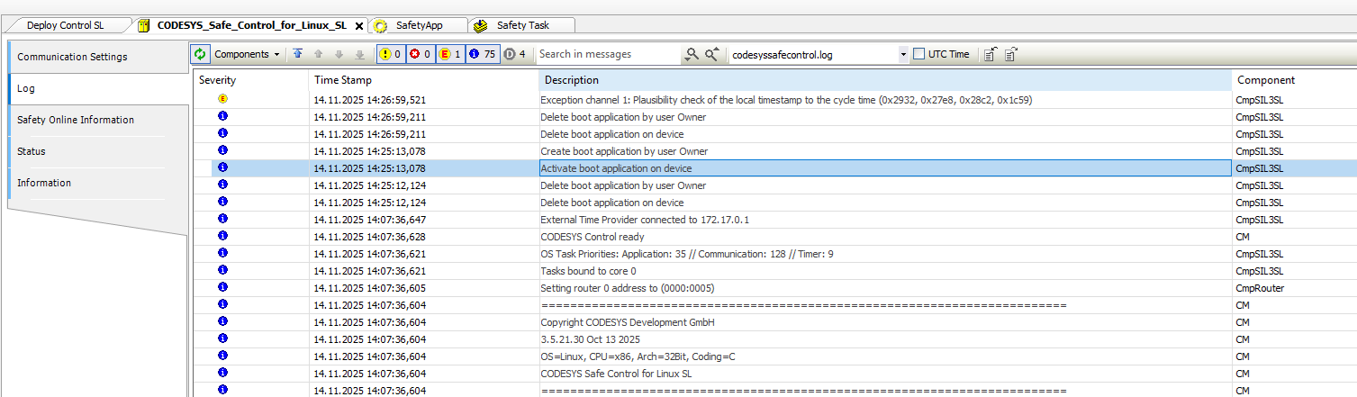Click the Search in messages field
This screenshot has height=397, width=1357.
607,55
